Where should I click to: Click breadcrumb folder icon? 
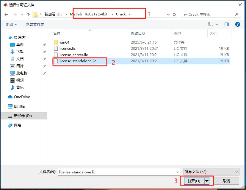tap(36, 15)
